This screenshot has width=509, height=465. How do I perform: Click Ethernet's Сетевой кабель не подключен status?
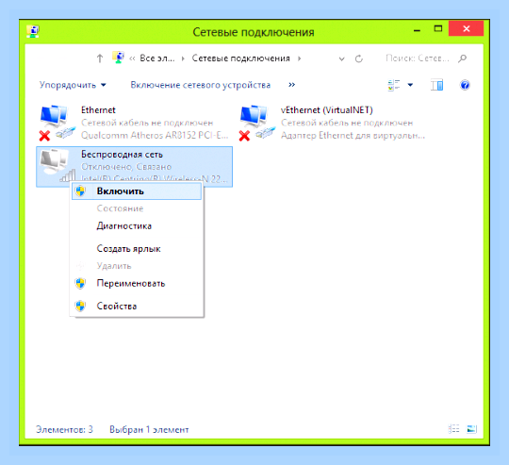tap(147, 123)
